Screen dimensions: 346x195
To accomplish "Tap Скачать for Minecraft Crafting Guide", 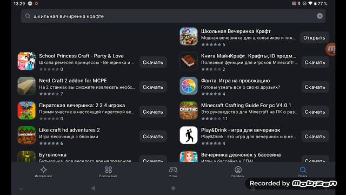I will (315, 112).
